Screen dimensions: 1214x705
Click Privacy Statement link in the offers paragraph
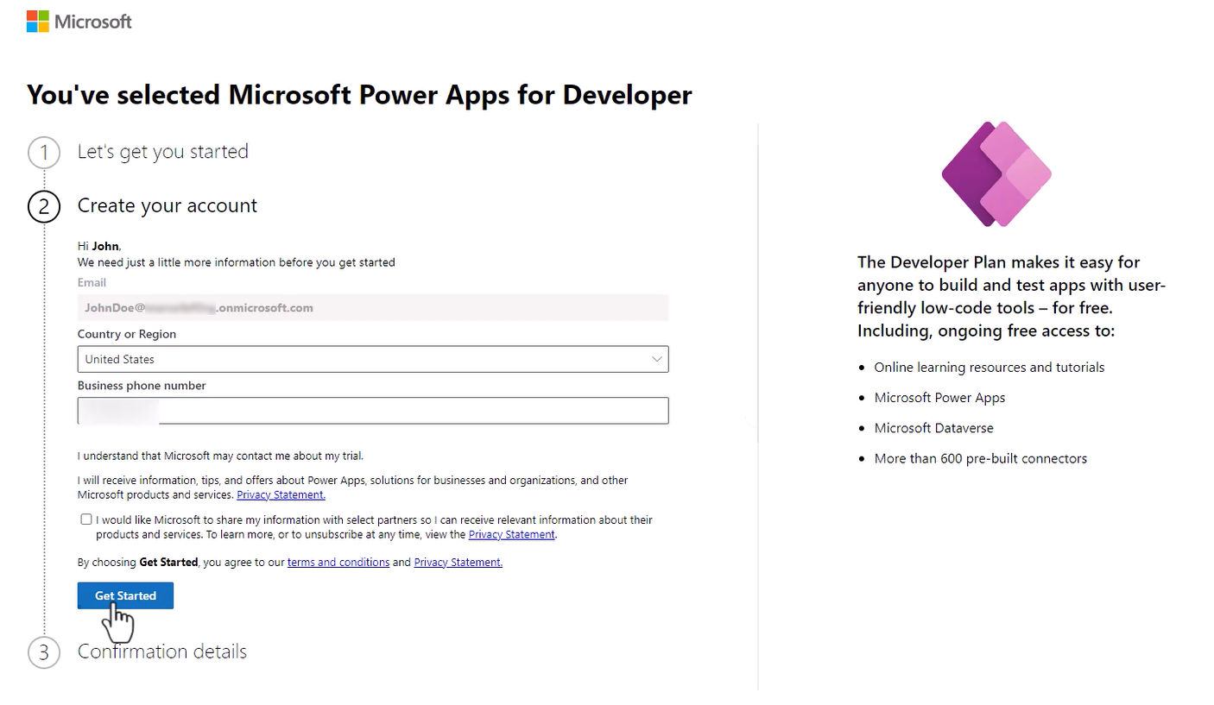pyautogui.click(x=281, y=494)
